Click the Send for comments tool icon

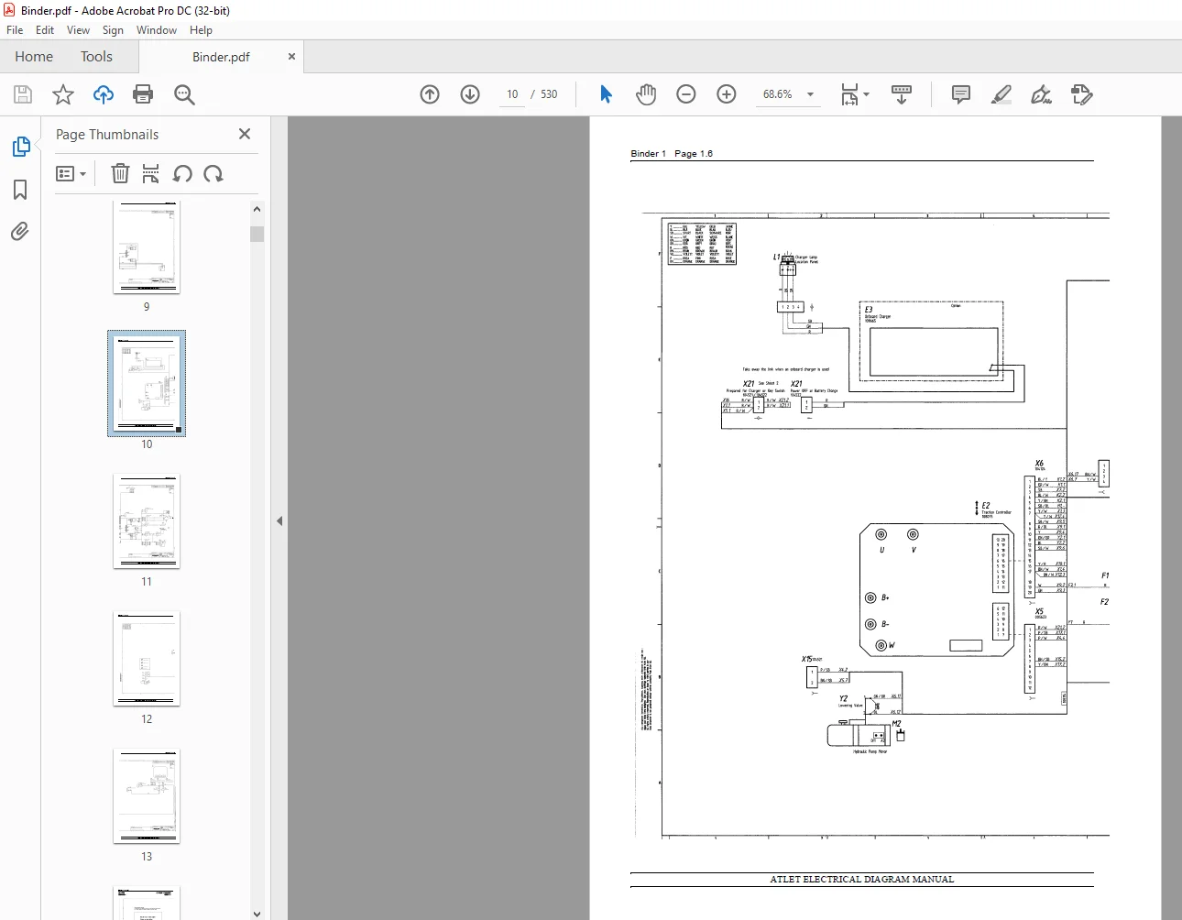1082,94
